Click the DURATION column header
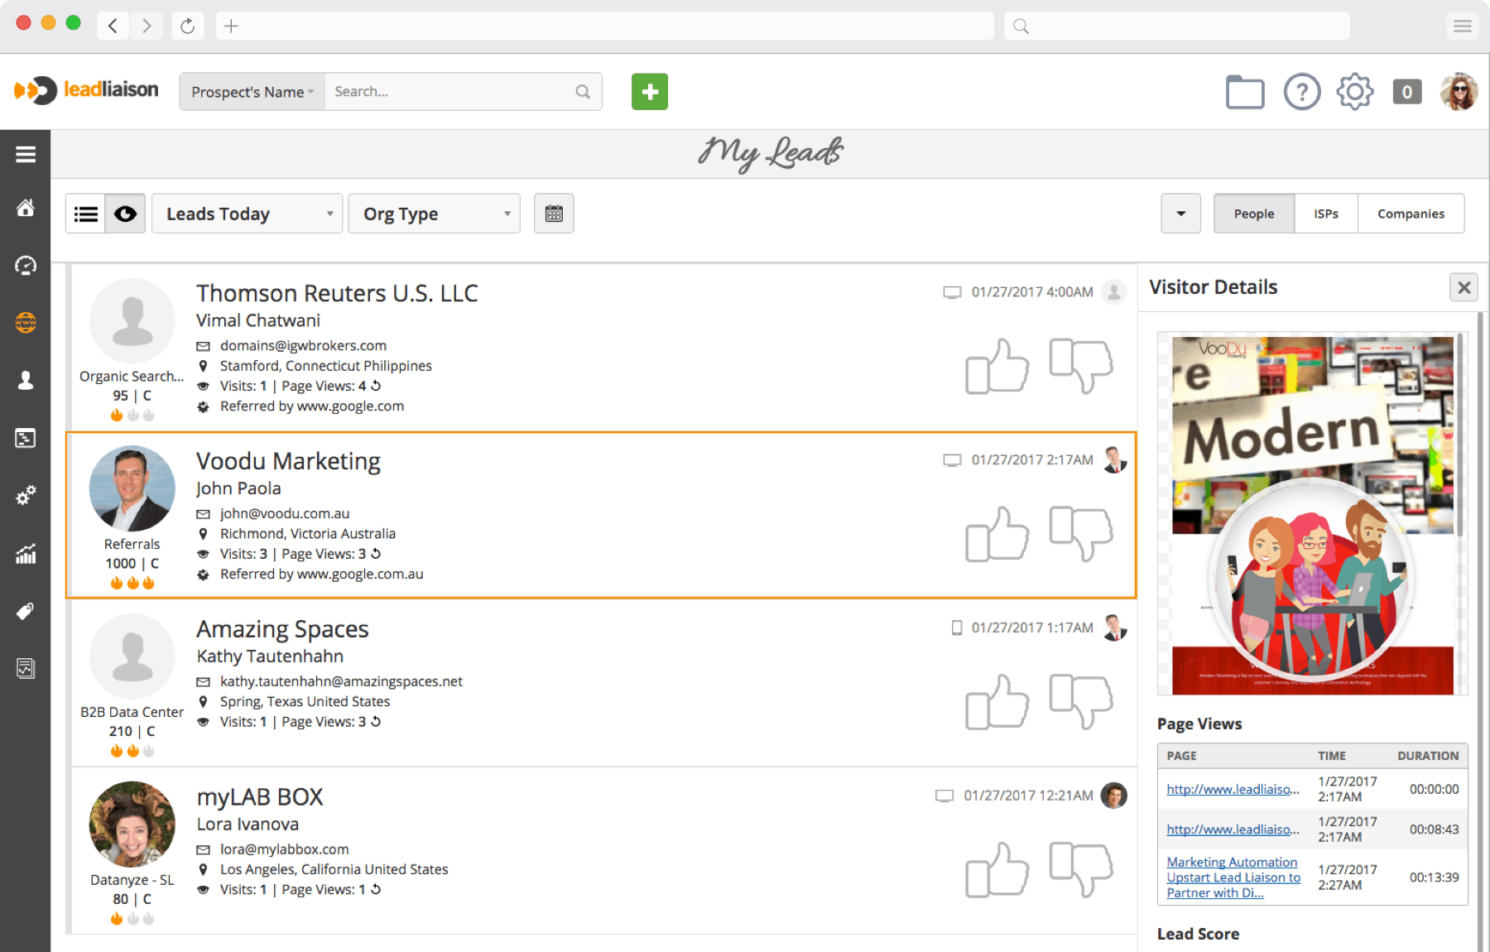Image resolution: width=1490 pixels, height=952 pixels. coord(1428,756)
